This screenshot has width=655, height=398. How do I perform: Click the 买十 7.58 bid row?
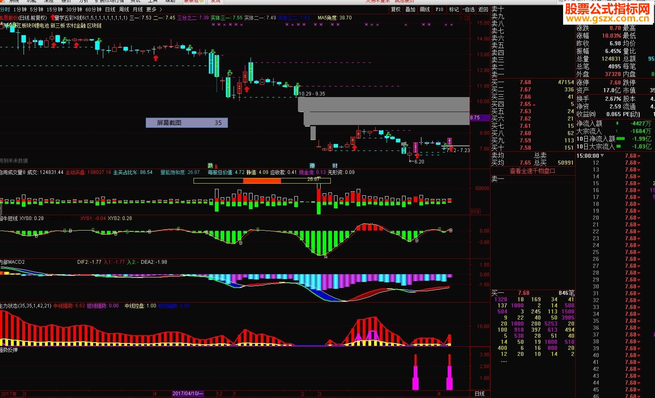533,148
